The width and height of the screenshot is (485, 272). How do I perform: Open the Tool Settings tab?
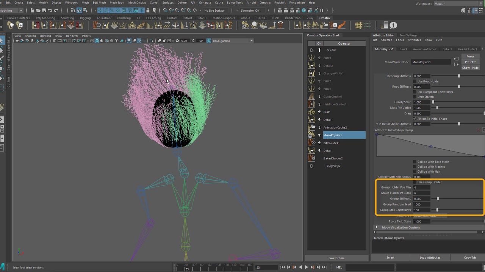[408, 36]
